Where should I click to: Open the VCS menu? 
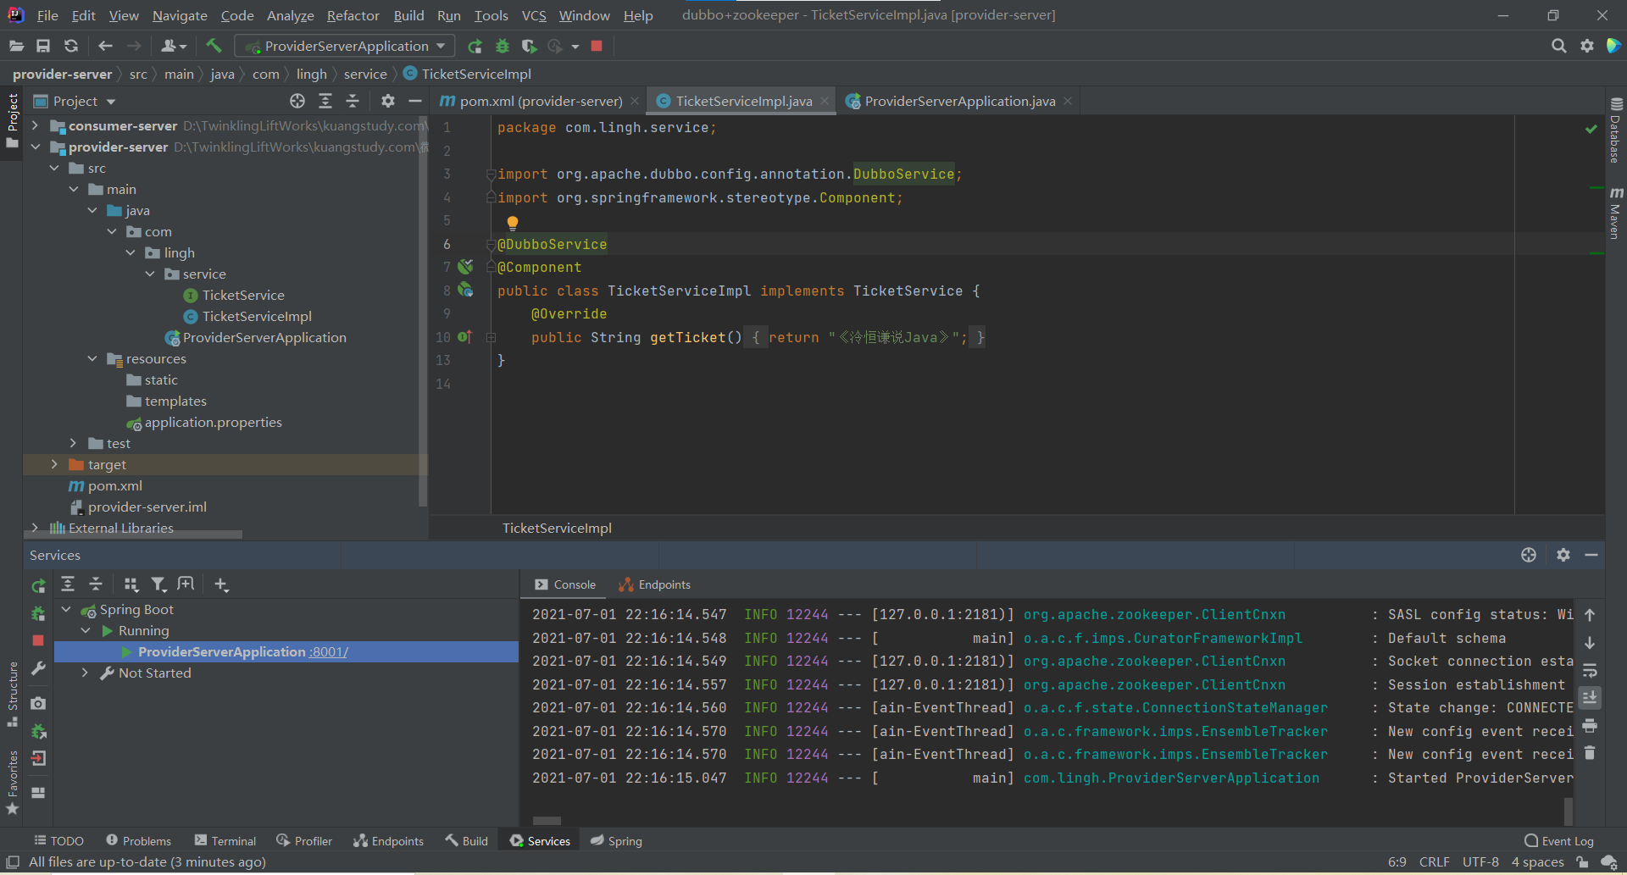[x=534, y=15]
